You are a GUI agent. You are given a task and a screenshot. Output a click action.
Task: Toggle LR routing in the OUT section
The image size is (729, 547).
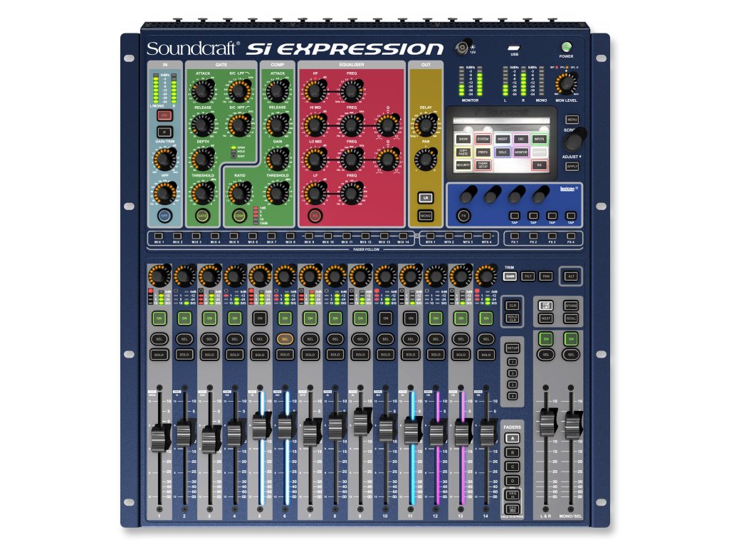426,198
